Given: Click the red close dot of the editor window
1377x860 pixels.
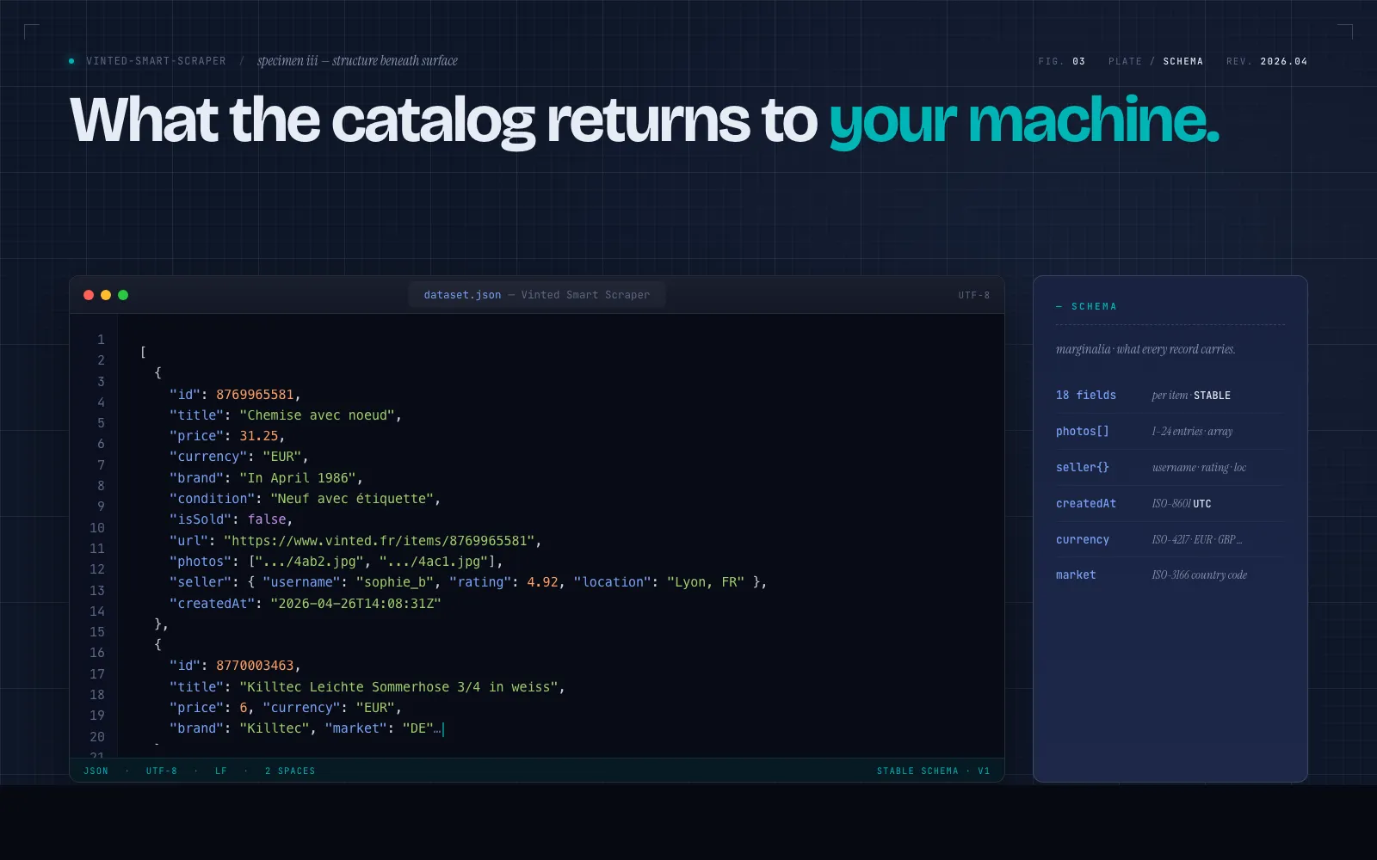Looking at the screenshot, I should pyautogui.click(x=89, y=295).
